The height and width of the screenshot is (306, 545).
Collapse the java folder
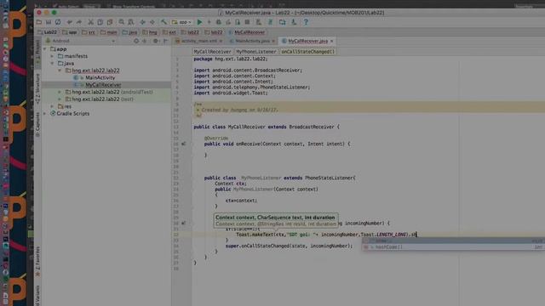click(53, 64)
